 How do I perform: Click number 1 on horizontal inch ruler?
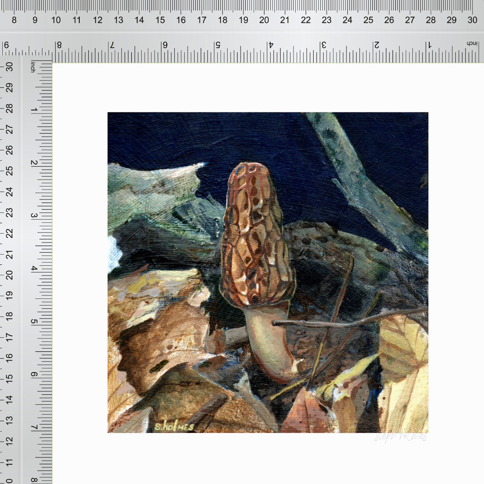(x=429, y=45)
